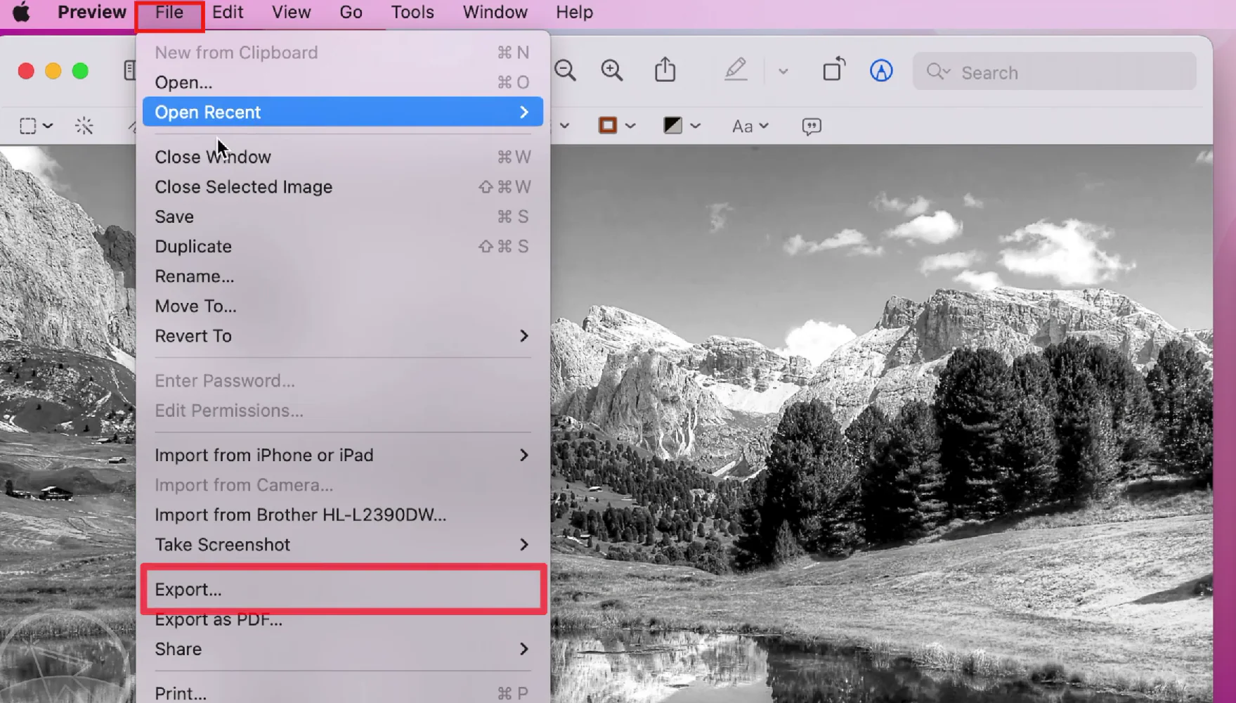Image resolution: width=1236 pixels, height=703 pixels.
Task: Select Rename... menu entry
Action: coord(343,276)
